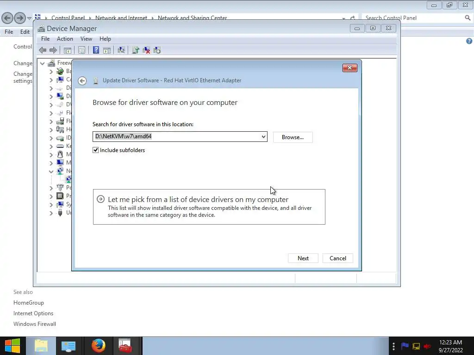The image size is (474, 355).
Task: Open the Device Manager View menu
Action: (86, 39)
